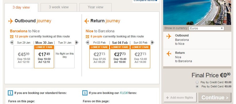236x104 pixels.
Task: Click the Return journey plane icon
Action: click(x=86, y=21)
